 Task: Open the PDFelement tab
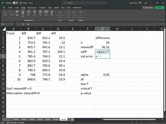(x=77, y=8)
